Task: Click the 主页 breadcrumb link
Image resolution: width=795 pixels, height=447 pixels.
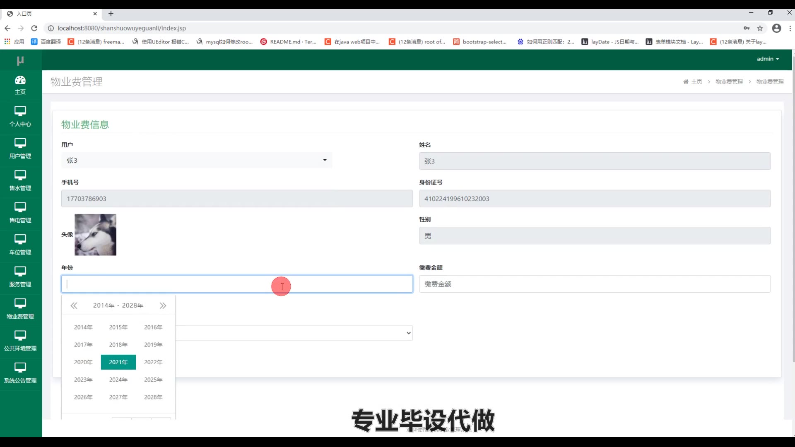Action: [x=696, y=82]
